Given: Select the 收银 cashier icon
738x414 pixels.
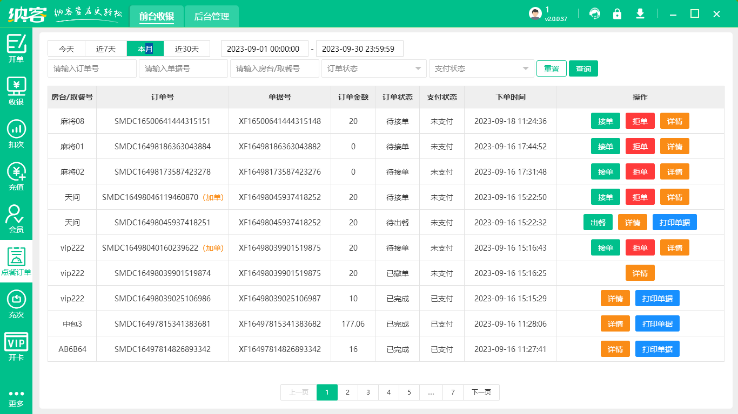Looking at the screenshot, I should (16, 91).
